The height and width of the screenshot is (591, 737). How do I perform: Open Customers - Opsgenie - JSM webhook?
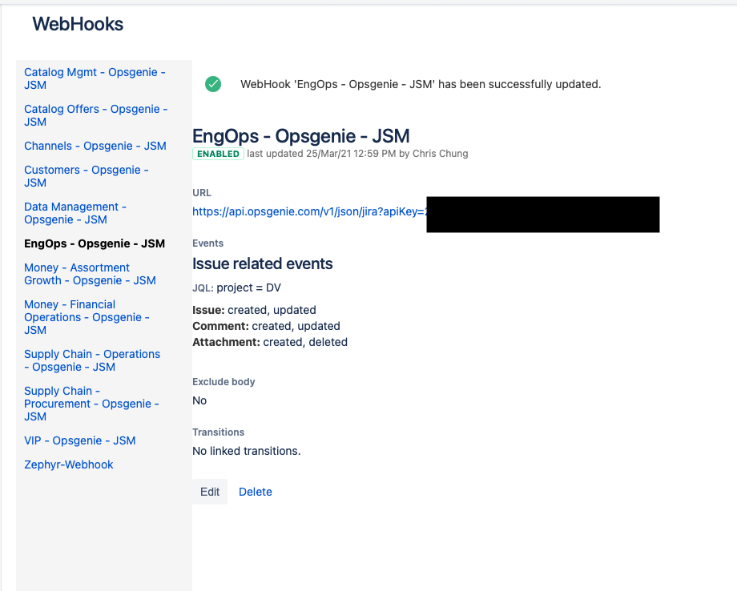[86, 176]
